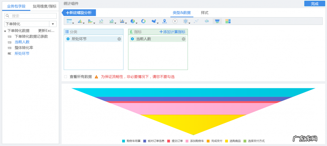Image resolution: width=327 pixels, height=146 pixels.
Task: Click the search magnifier icon
Action: 8,16
